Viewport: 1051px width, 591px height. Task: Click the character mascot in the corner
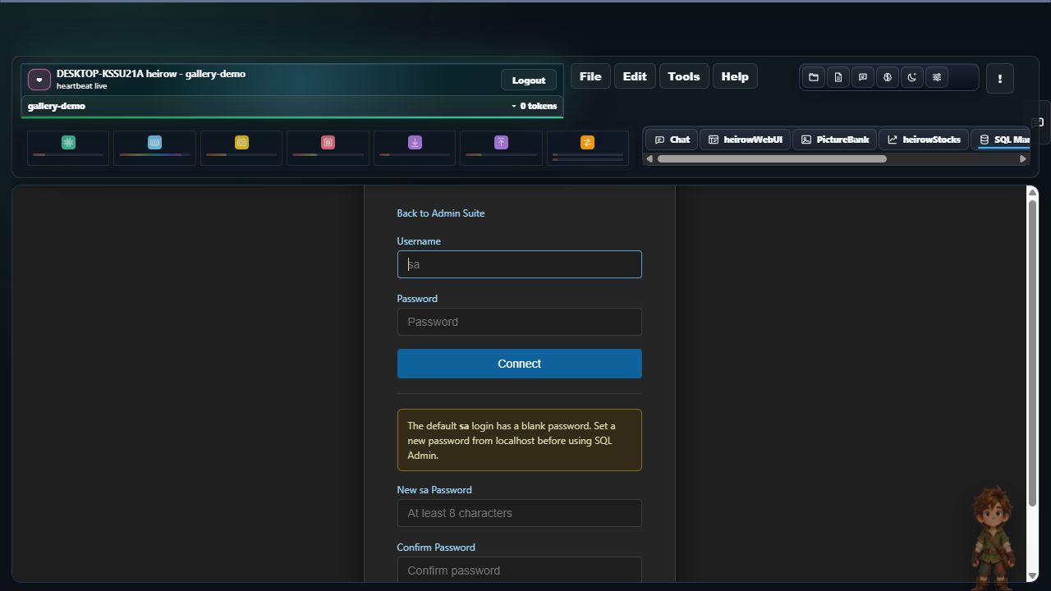point(993,536)
